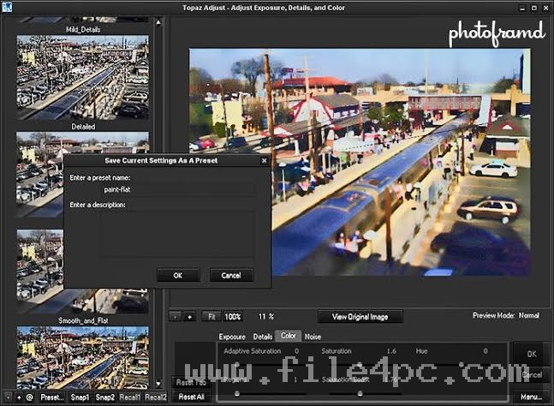Select the Color tab
The width and height of the screenshot is (554, 406).
click(289, 336)
